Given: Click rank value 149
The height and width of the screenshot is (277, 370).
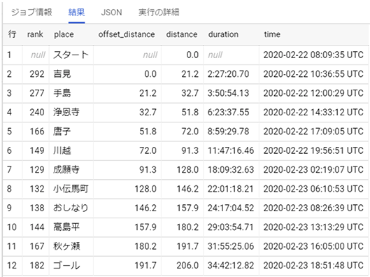Looking at the screenshot, I should click(x=37, y=150).
